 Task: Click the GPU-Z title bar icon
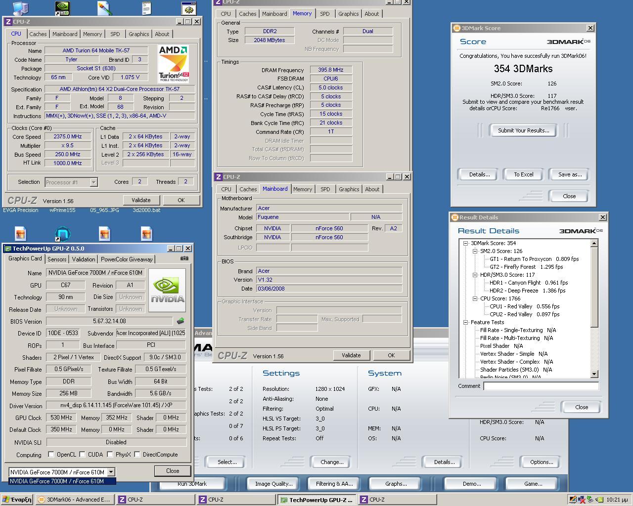click(7, 249)
